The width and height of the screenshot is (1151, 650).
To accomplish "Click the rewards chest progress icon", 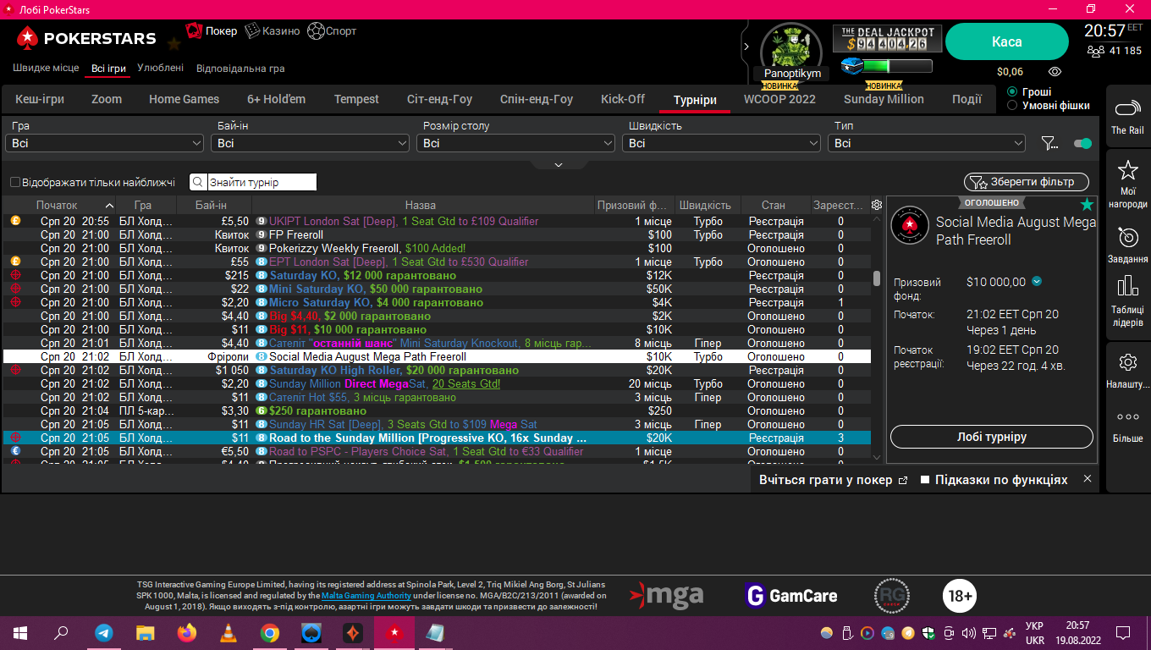I will (851, 66).
